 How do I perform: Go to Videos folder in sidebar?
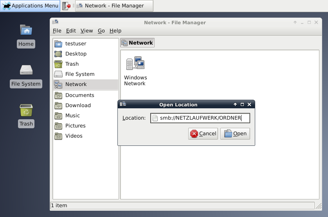(x=74, y=136)
